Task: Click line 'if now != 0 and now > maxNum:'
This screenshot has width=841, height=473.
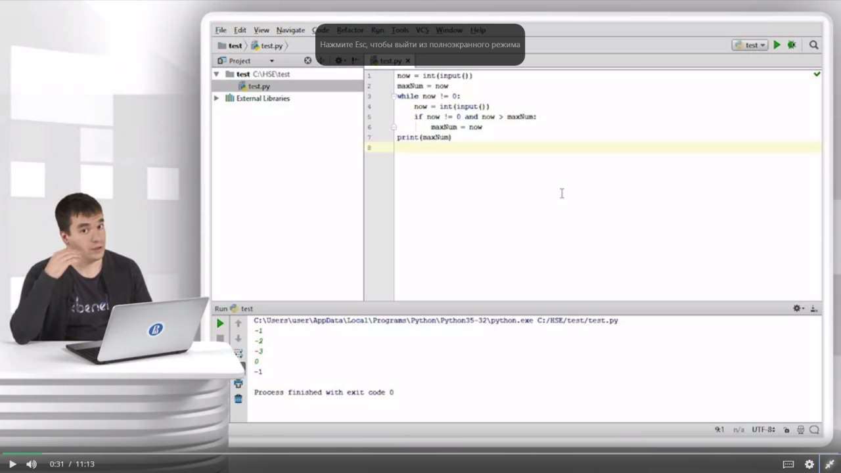Action: pyautogui.click(x=475, y=117)
